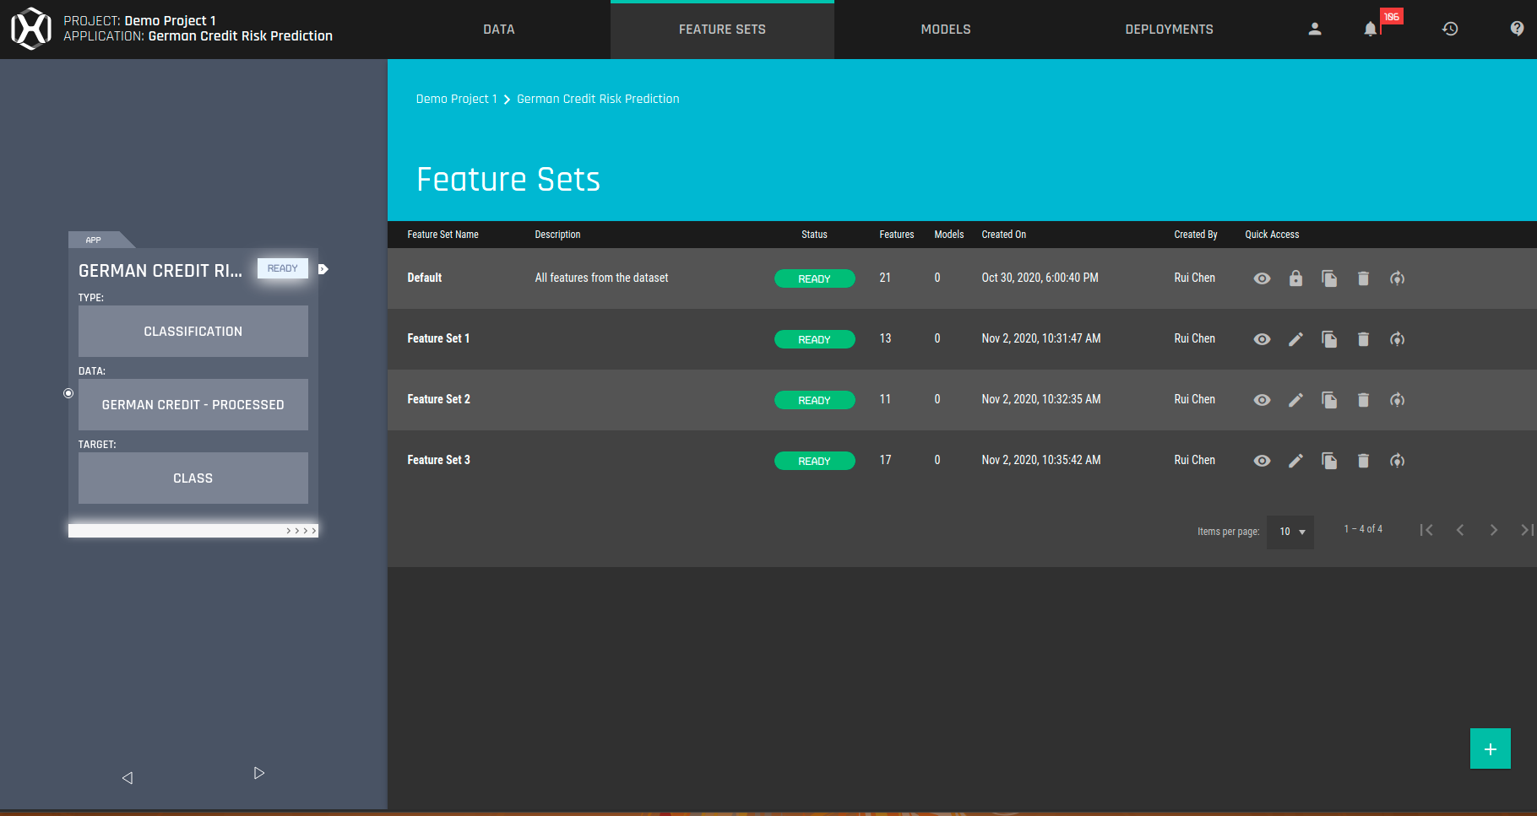Navigate to Demo Project 1 breadcrumb link
The image size is (1537, 816).
456,99
